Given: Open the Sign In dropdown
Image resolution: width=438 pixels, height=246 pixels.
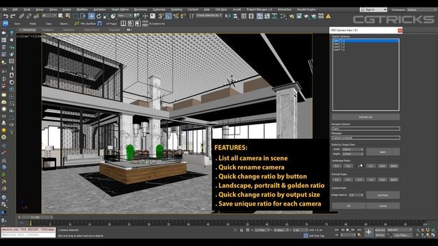Looking at the screenshot, I should pyautogui.click(x=374, y=10).
